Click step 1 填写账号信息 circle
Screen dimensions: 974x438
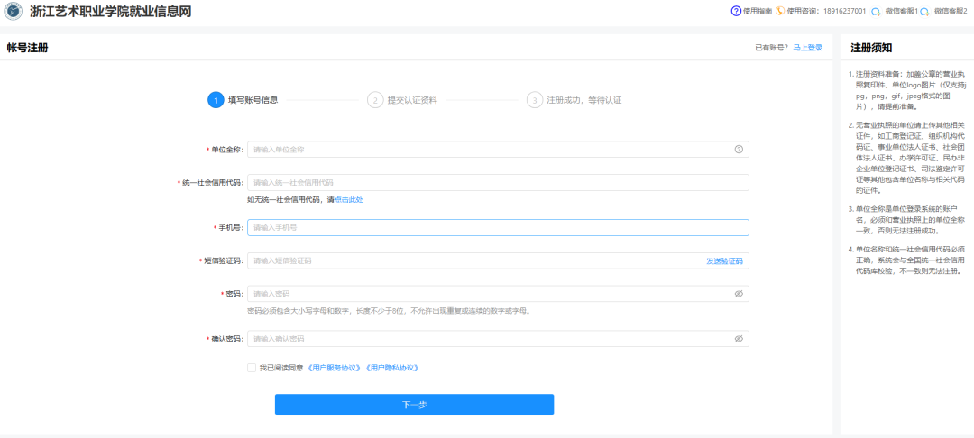point(216,100)
